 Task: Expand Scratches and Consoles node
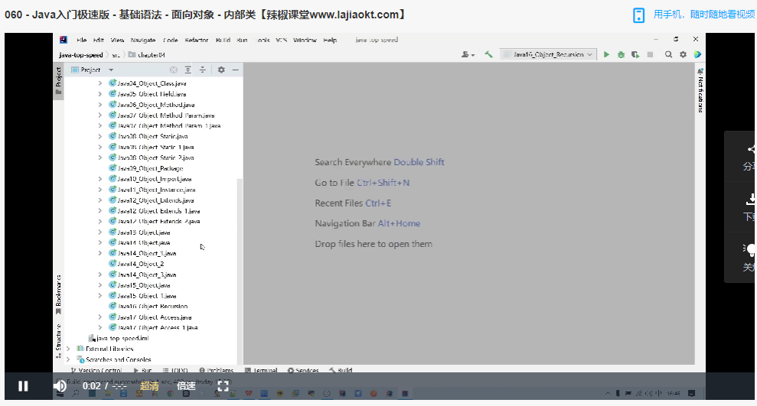click(x=68, y=359)
